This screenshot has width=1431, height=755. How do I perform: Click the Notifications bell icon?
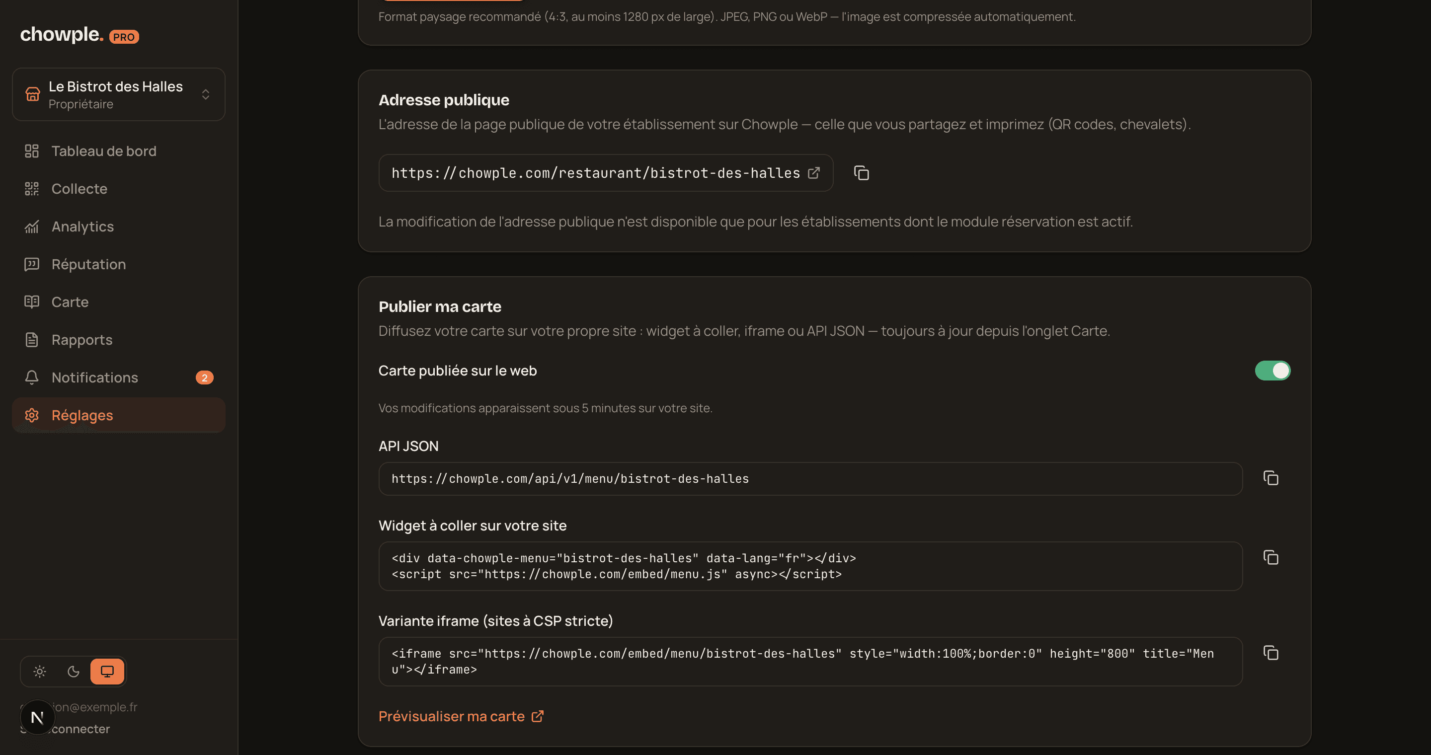click(32, 377)
